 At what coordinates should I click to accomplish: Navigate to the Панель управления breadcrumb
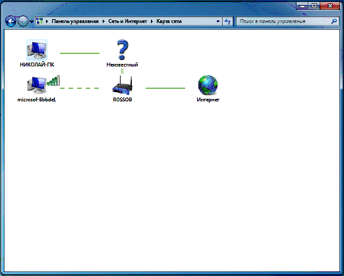pos(75,21)
